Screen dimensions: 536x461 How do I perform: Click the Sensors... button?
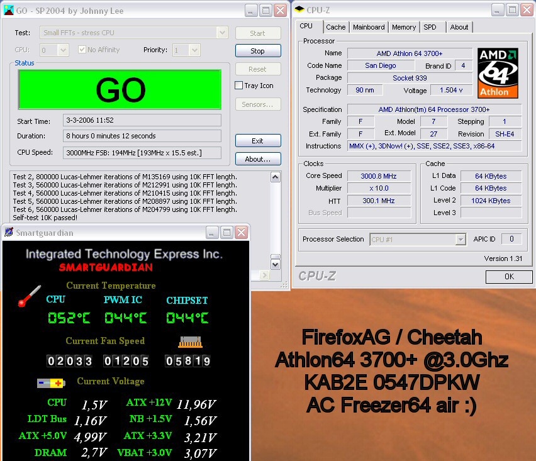click(x=258, y=104)
